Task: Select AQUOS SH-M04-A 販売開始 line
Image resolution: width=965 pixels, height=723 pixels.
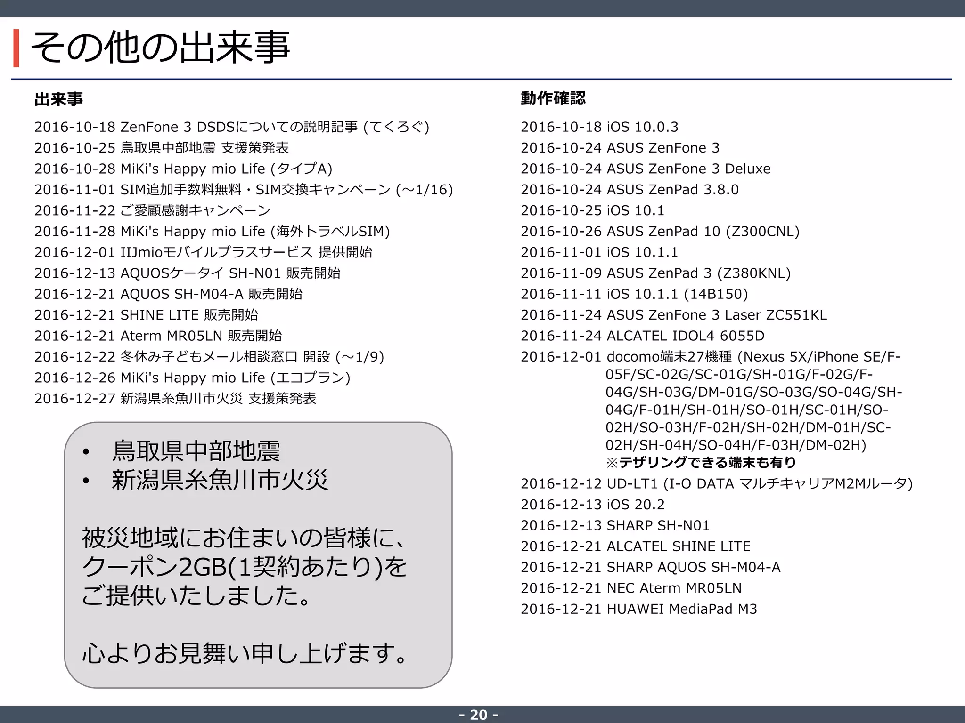Action: (x=169, y=294)
